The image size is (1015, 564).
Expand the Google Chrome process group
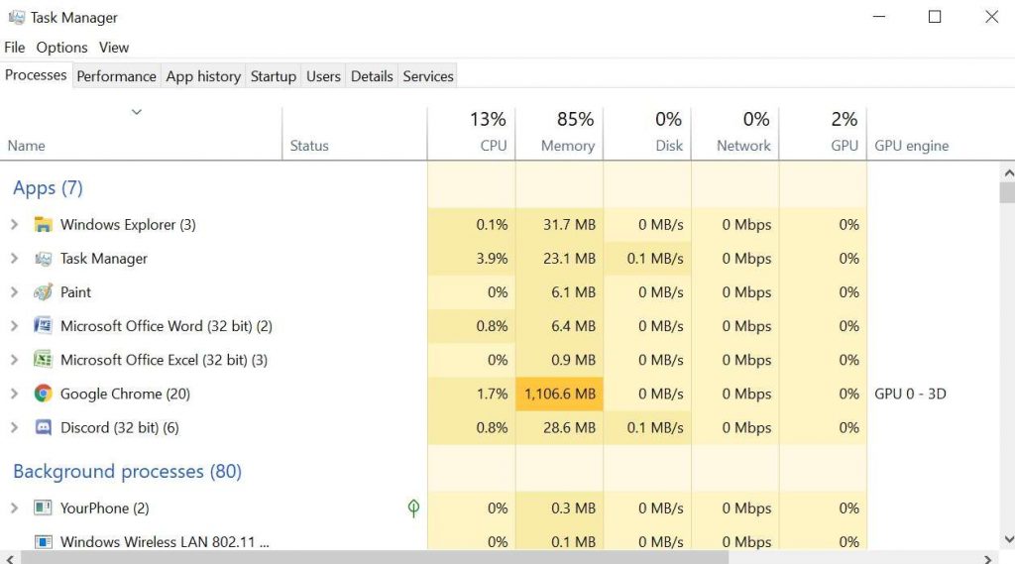pyautogui.click(x=14, y=394)
